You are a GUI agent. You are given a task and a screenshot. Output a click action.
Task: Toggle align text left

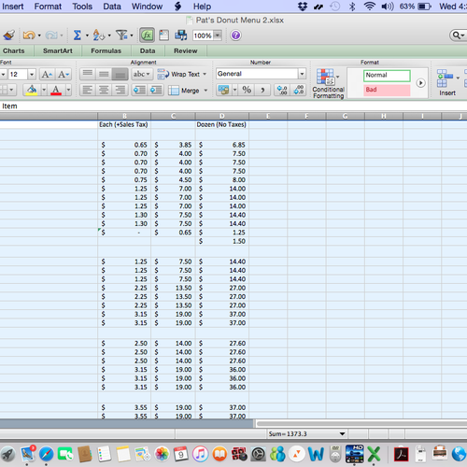point(88,91)
